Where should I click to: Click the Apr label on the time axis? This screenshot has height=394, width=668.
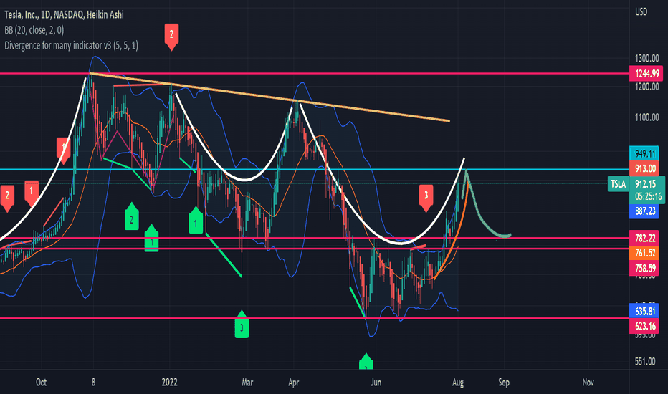pyautogui.click(x=293, y=382)
